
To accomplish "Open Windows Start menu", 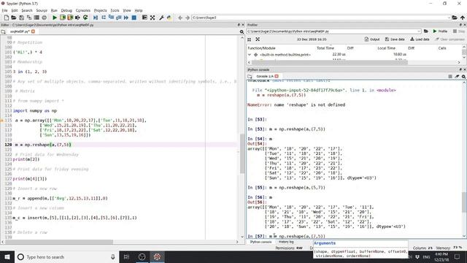I will [7, 256].
